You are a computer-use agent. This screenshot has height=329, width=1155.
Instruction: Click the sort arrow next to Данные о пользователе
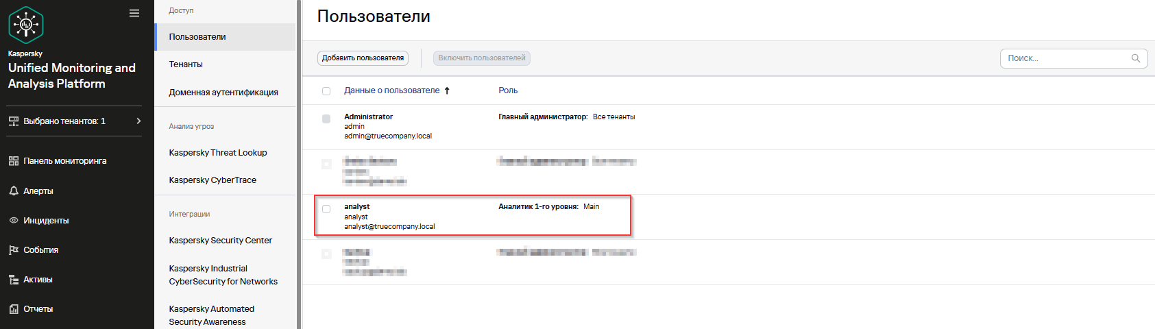pyautogui.click(x=447, y=90)
